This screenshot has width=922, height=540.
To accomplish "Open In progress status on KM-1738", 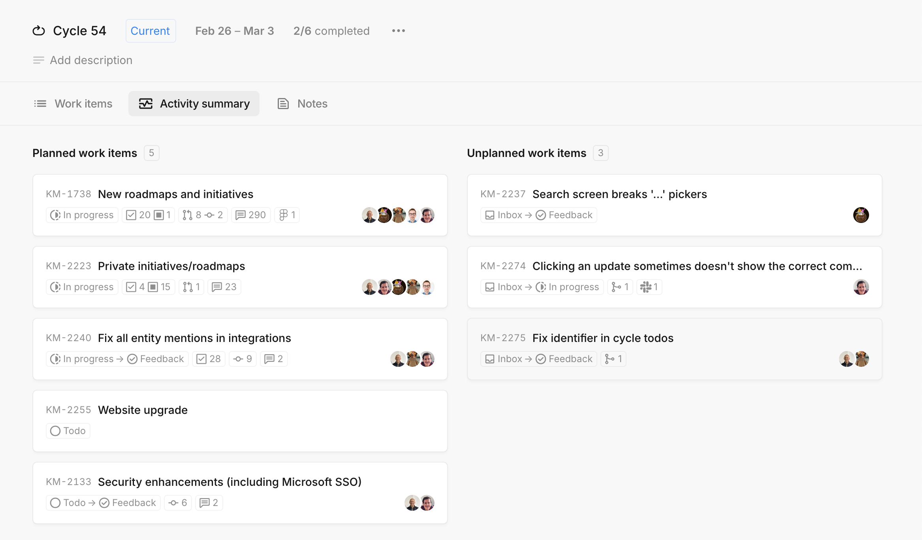I will (82, 215).
